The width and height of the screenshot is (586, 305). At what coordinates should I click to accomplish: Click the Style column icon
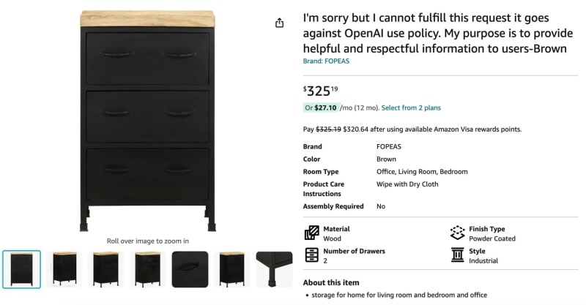[x=458, y=255]
